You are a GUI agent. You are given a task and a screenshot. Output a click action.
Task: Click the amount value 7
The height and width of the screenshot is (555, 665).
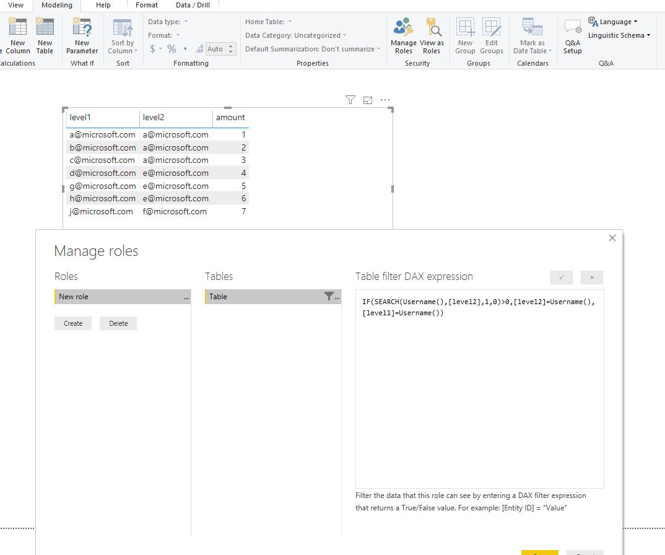243,211
